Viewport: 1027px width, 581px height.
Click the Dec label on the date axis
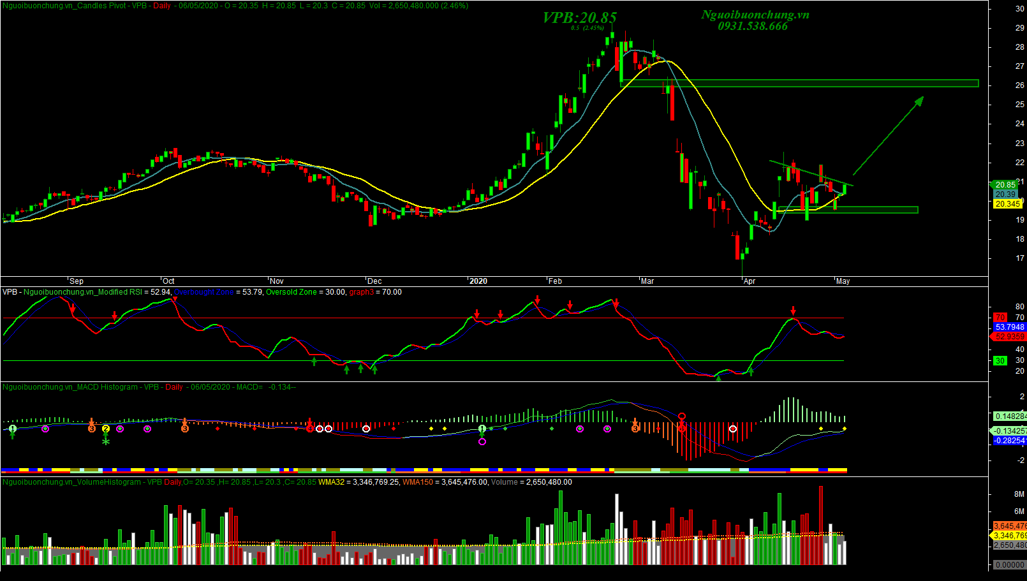(374, 281)
